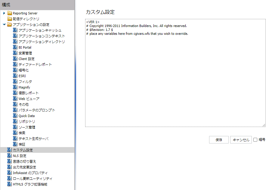
Task: Open the BI Portal label
Action: [25, 47]
